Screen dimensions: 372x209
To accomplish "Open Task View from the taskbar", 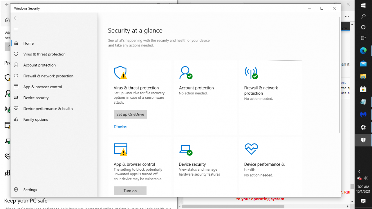I will pos(363,38).
